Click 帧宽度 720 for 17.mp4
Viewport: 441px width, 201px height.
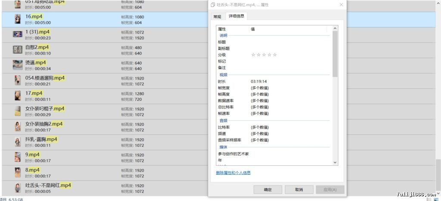coord(131,99)
